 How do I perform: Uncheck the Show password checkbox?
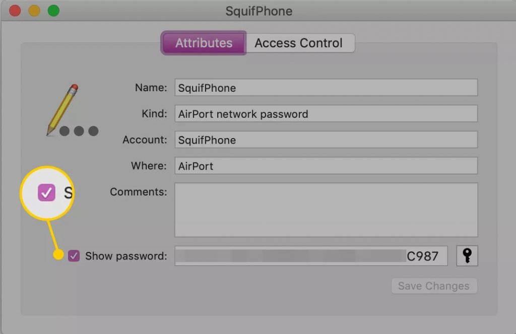[x=74, y=256]
